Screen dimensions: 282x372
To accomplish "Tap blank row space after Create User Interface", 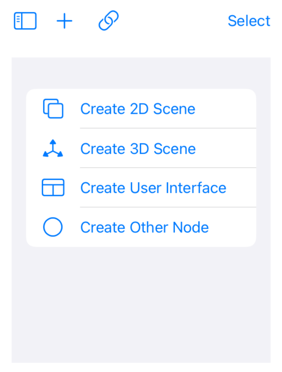I will (x=241, y=188).
